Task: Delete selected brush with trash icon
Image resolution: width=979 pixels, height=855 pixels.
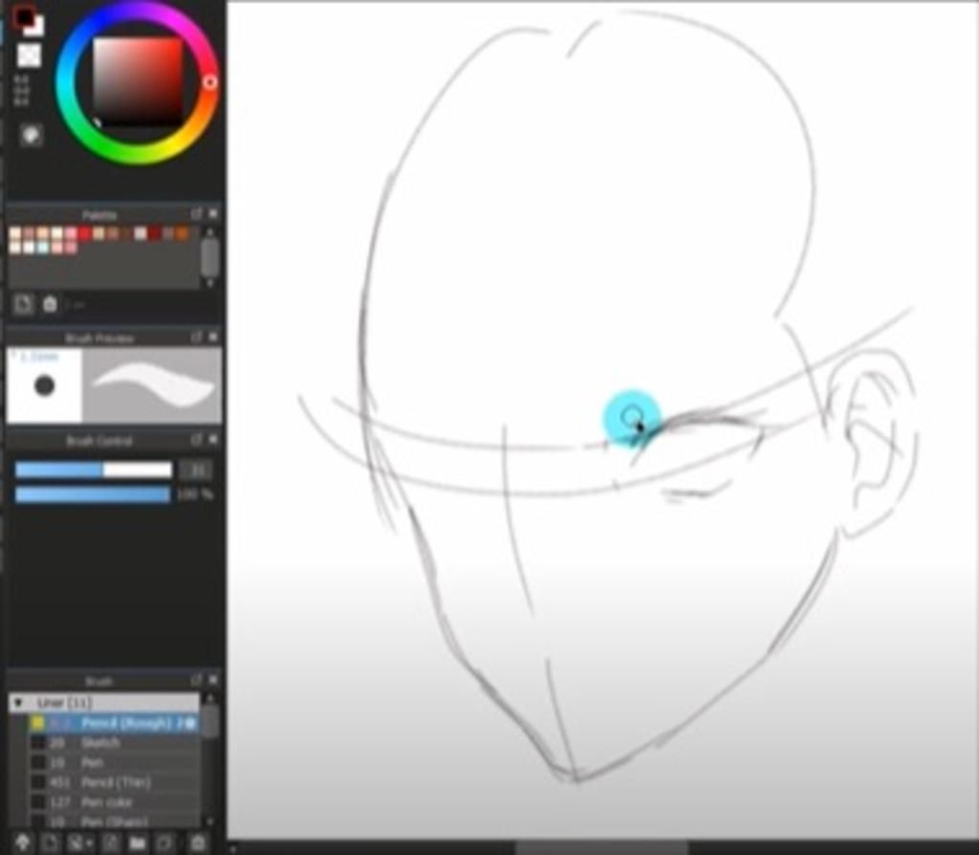Action: click(x=197, y=843)
